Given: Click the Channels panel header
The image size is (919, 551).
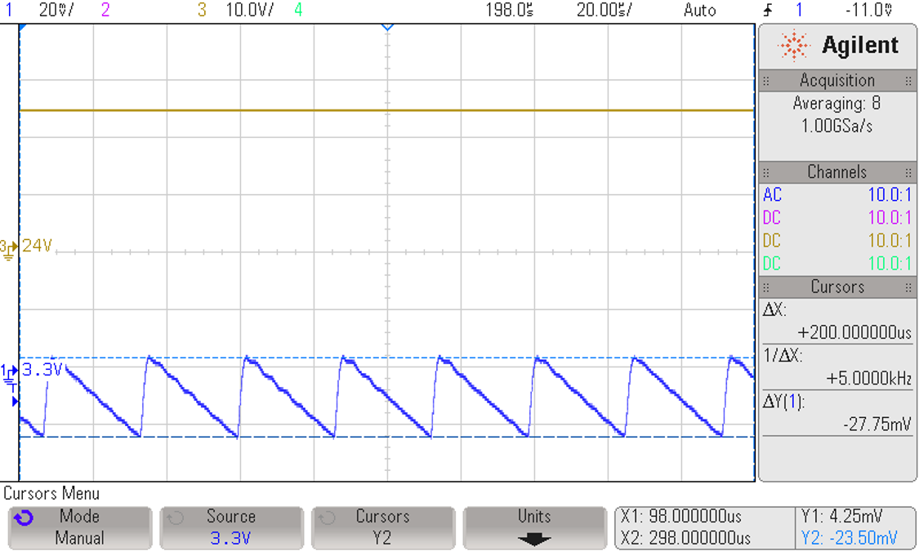Looking at the screenshot, I should [837, 172].
